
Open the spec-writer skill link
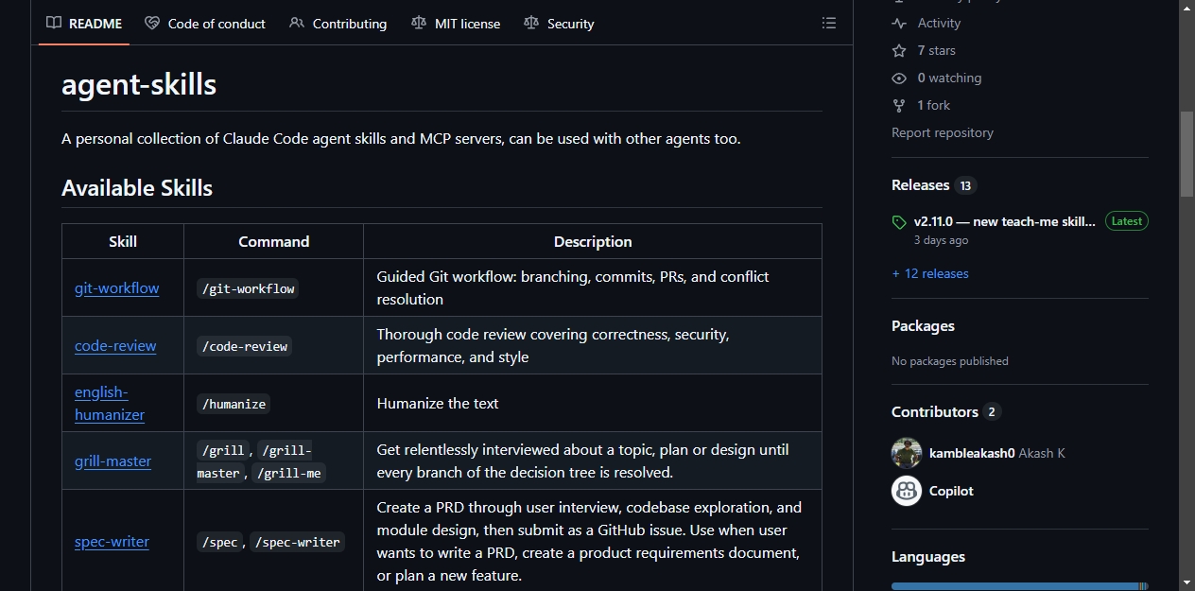tap(112, 541)
